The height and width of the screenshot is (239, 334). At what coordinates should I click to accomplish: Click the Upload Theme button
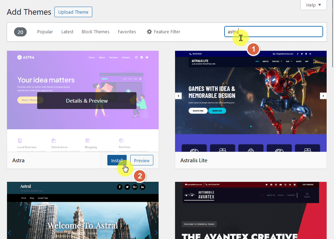pos(73,12)
